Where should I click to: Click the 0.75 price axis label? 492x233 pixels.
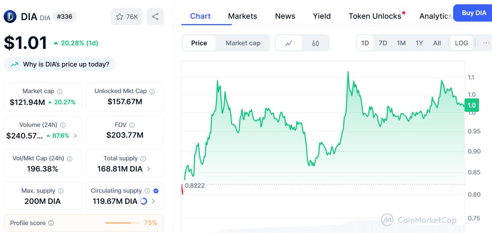pyautogui.click(x=474, y=218)
